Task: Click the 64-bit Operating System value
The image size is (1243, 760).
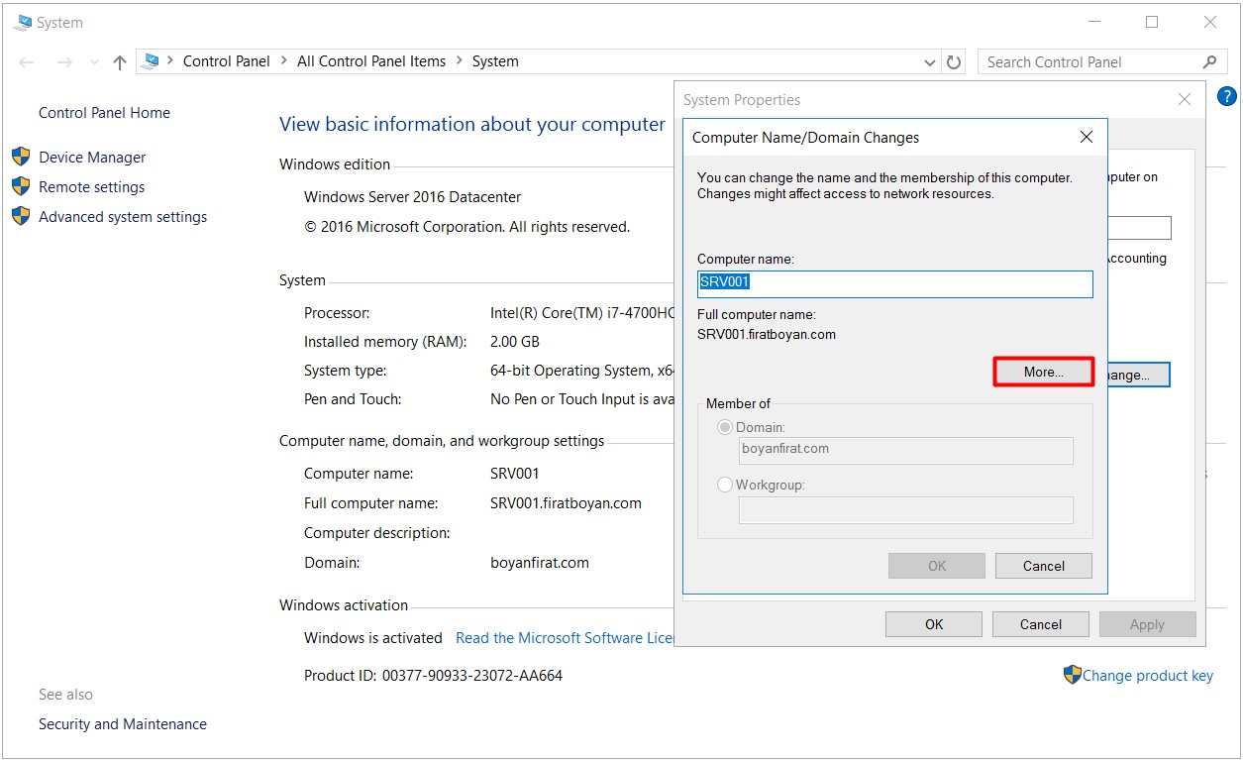Action: pos(582,371)
